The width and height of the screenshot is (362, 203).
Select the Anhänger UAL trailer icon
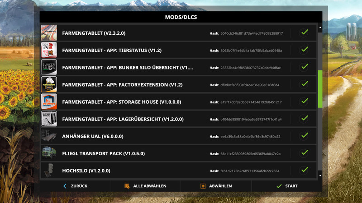[x=49, y=136]
